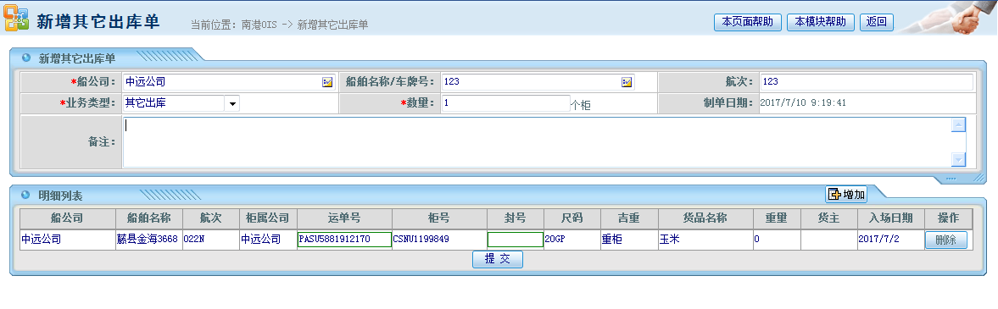Submit the form with 提交
This screenshot has width=998, height=309.
(497, 259)
